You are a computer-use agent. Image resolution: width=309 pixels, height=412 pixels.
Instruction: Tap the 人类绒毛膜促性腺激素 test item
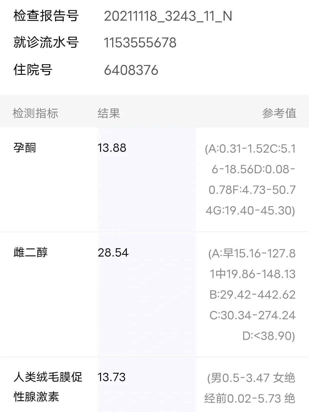coord(48,387)
